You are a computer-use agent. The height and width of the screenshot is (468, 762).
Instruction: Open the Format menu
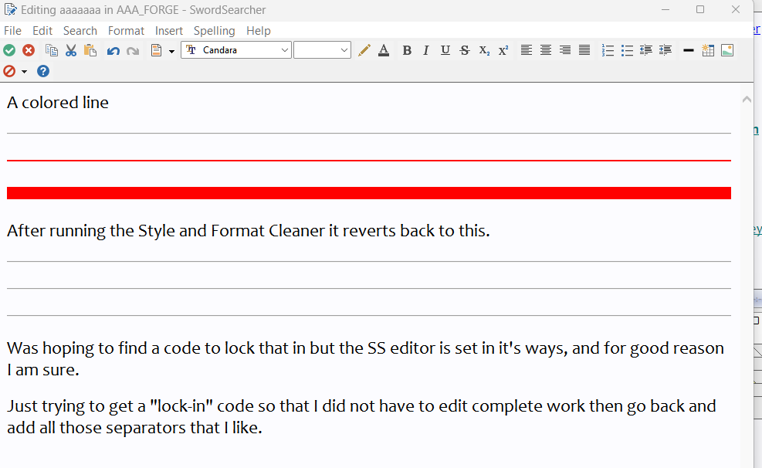coord(127,31)
